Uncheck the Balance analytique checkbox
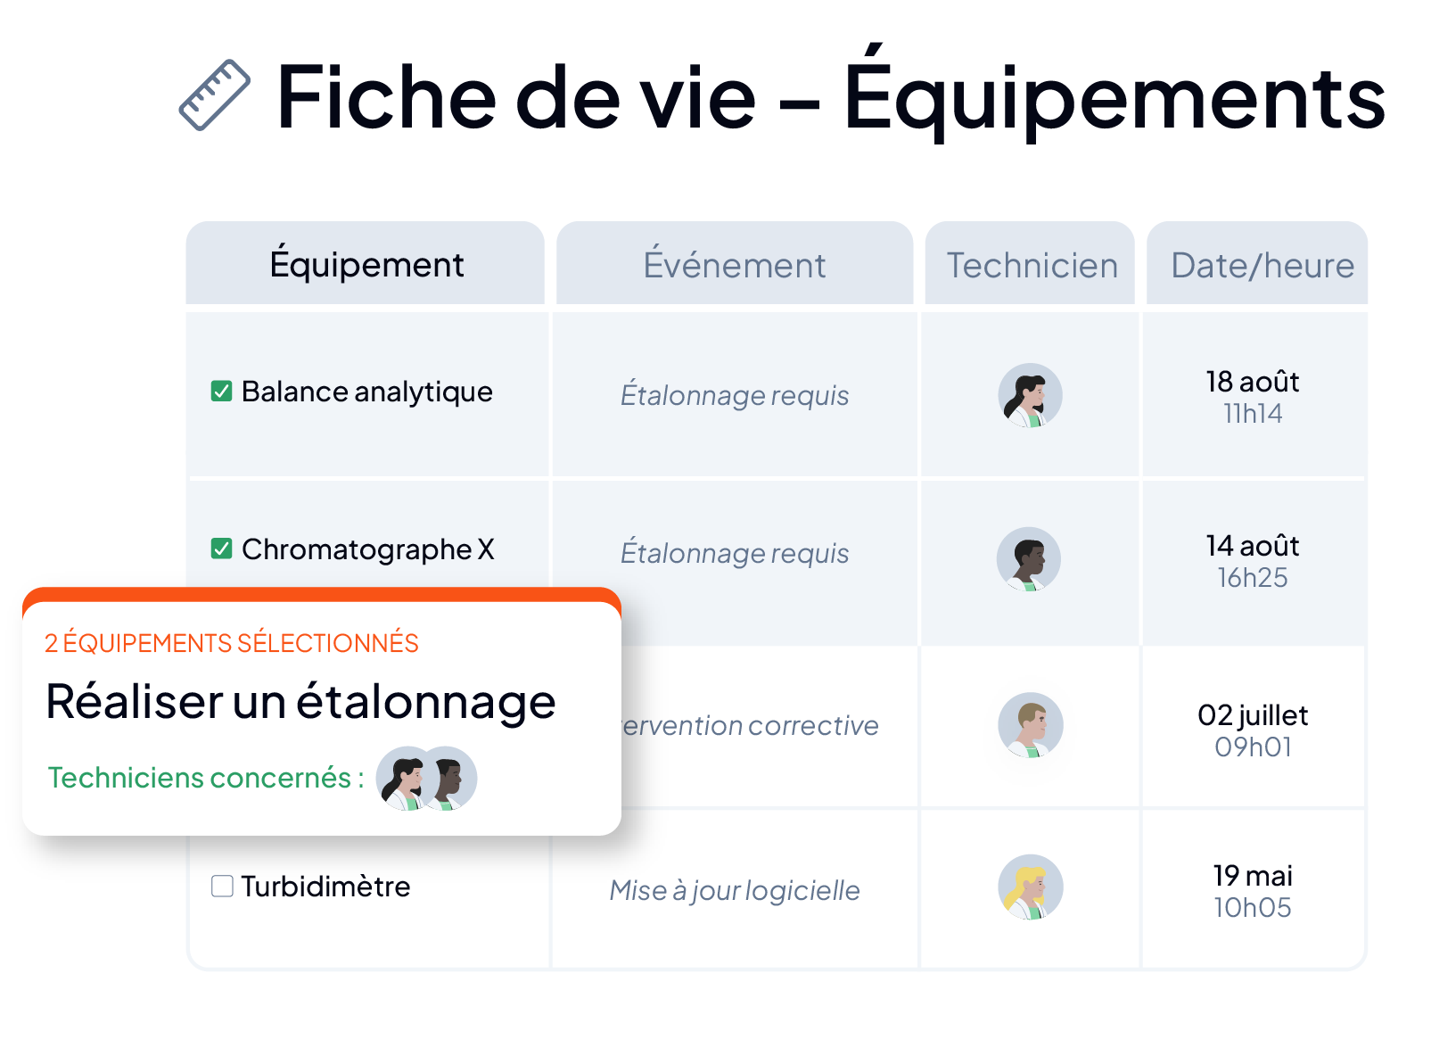This screenshot has height=1056, width=1431. click(221, 392)
